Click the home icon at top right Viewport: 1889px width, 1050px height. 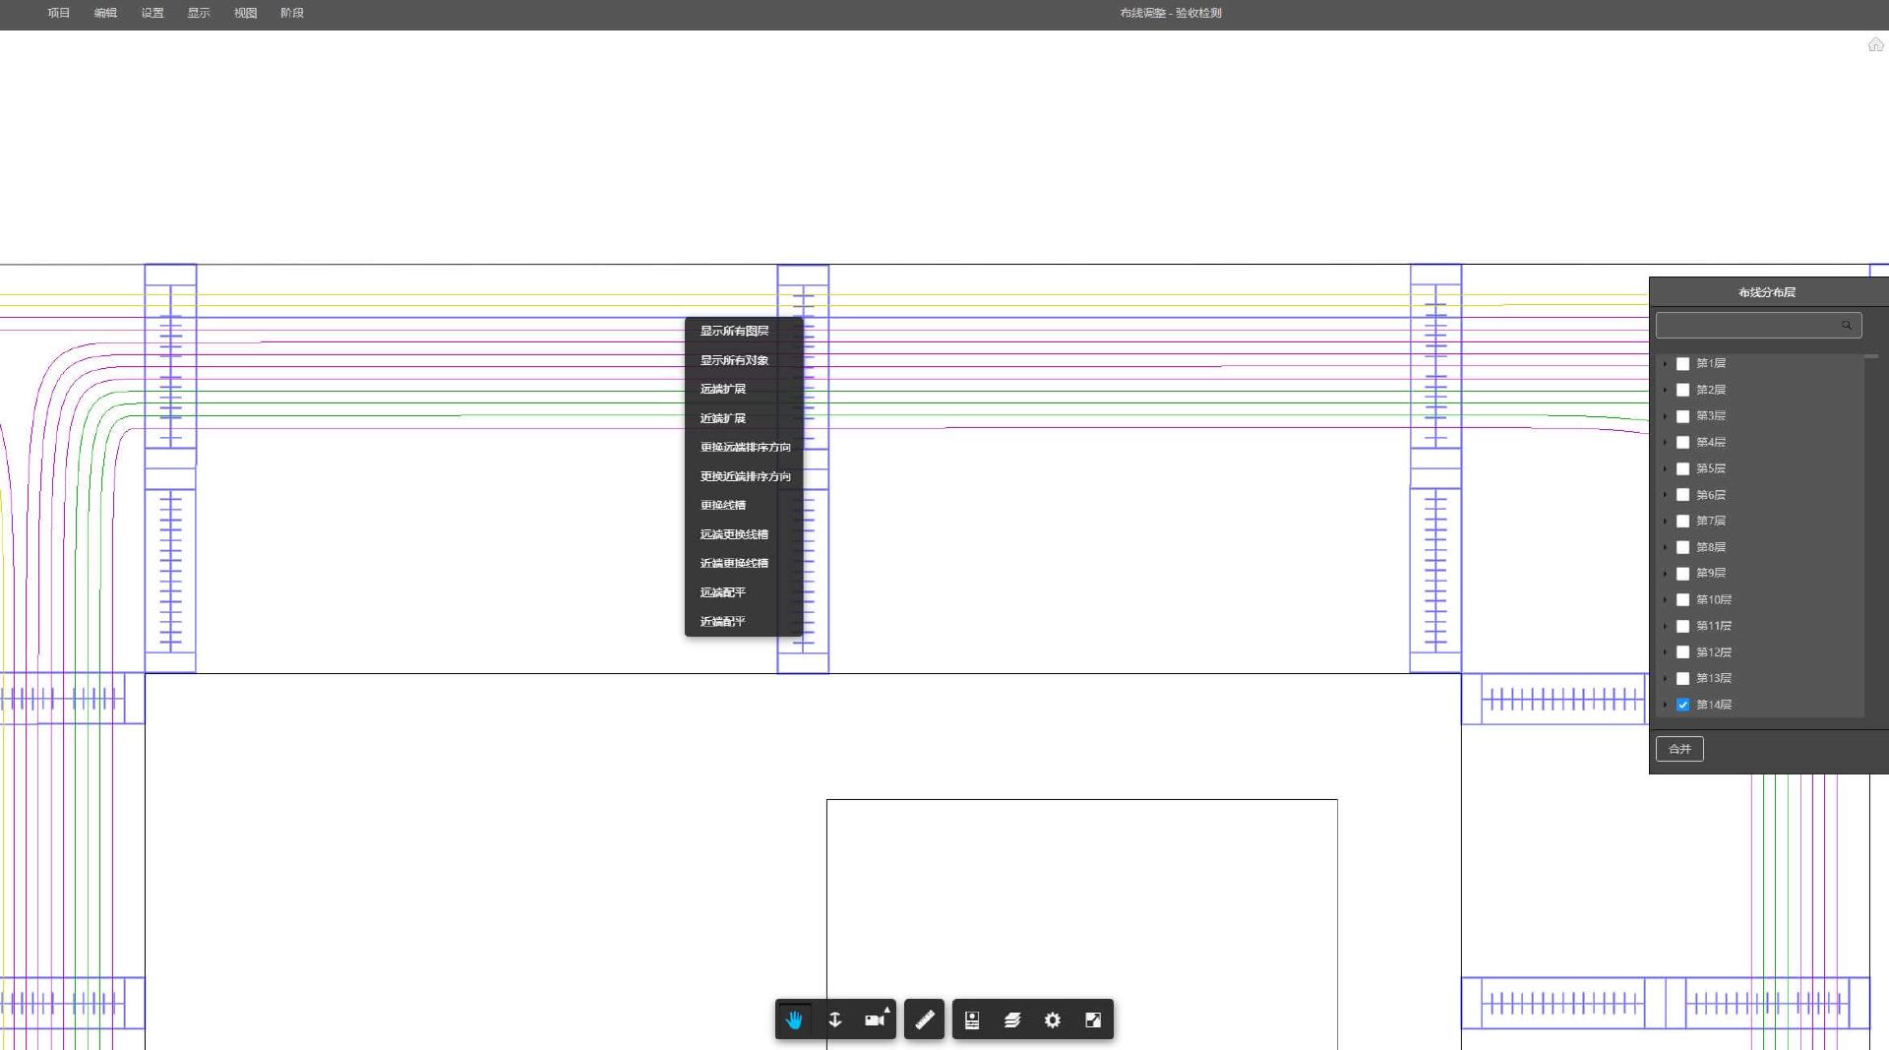coord(1875,44)
